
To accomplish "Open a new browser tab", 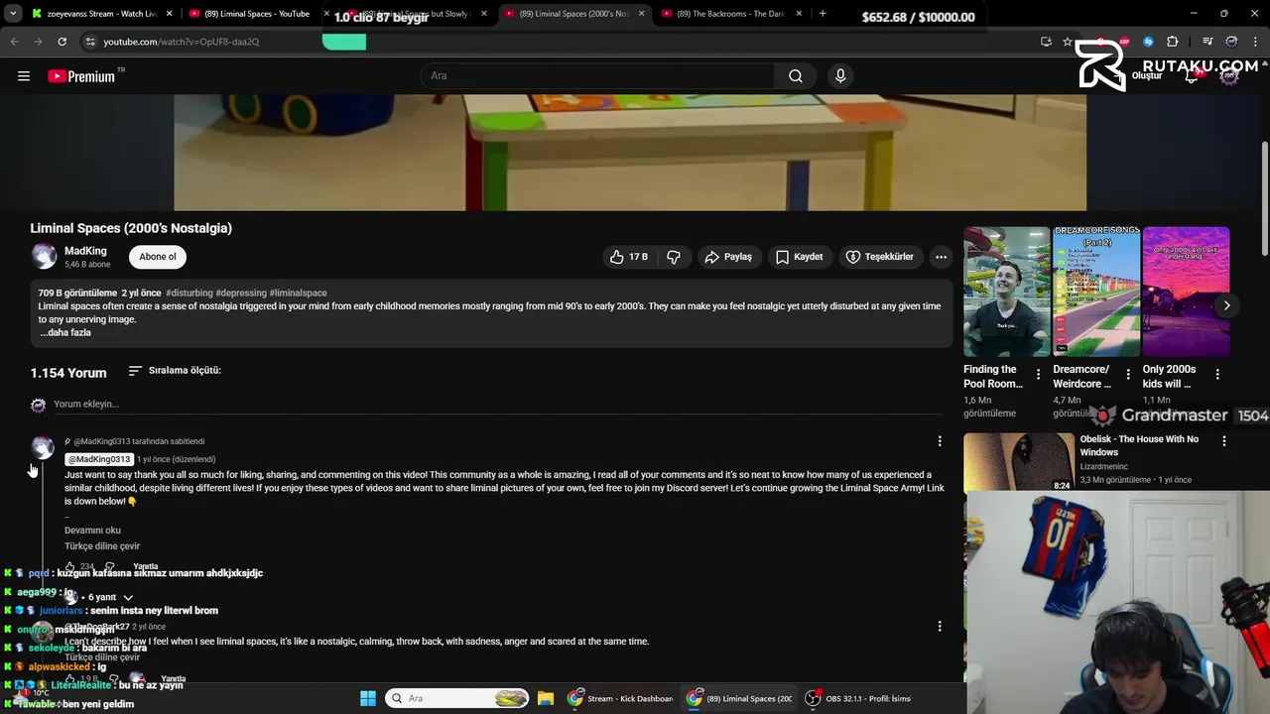I will (823, 14).
